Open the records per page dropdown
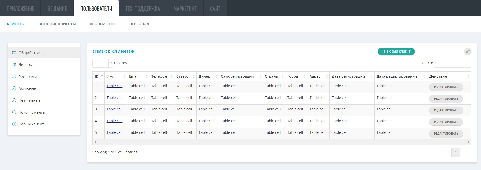481x170 pixels. 103,63
